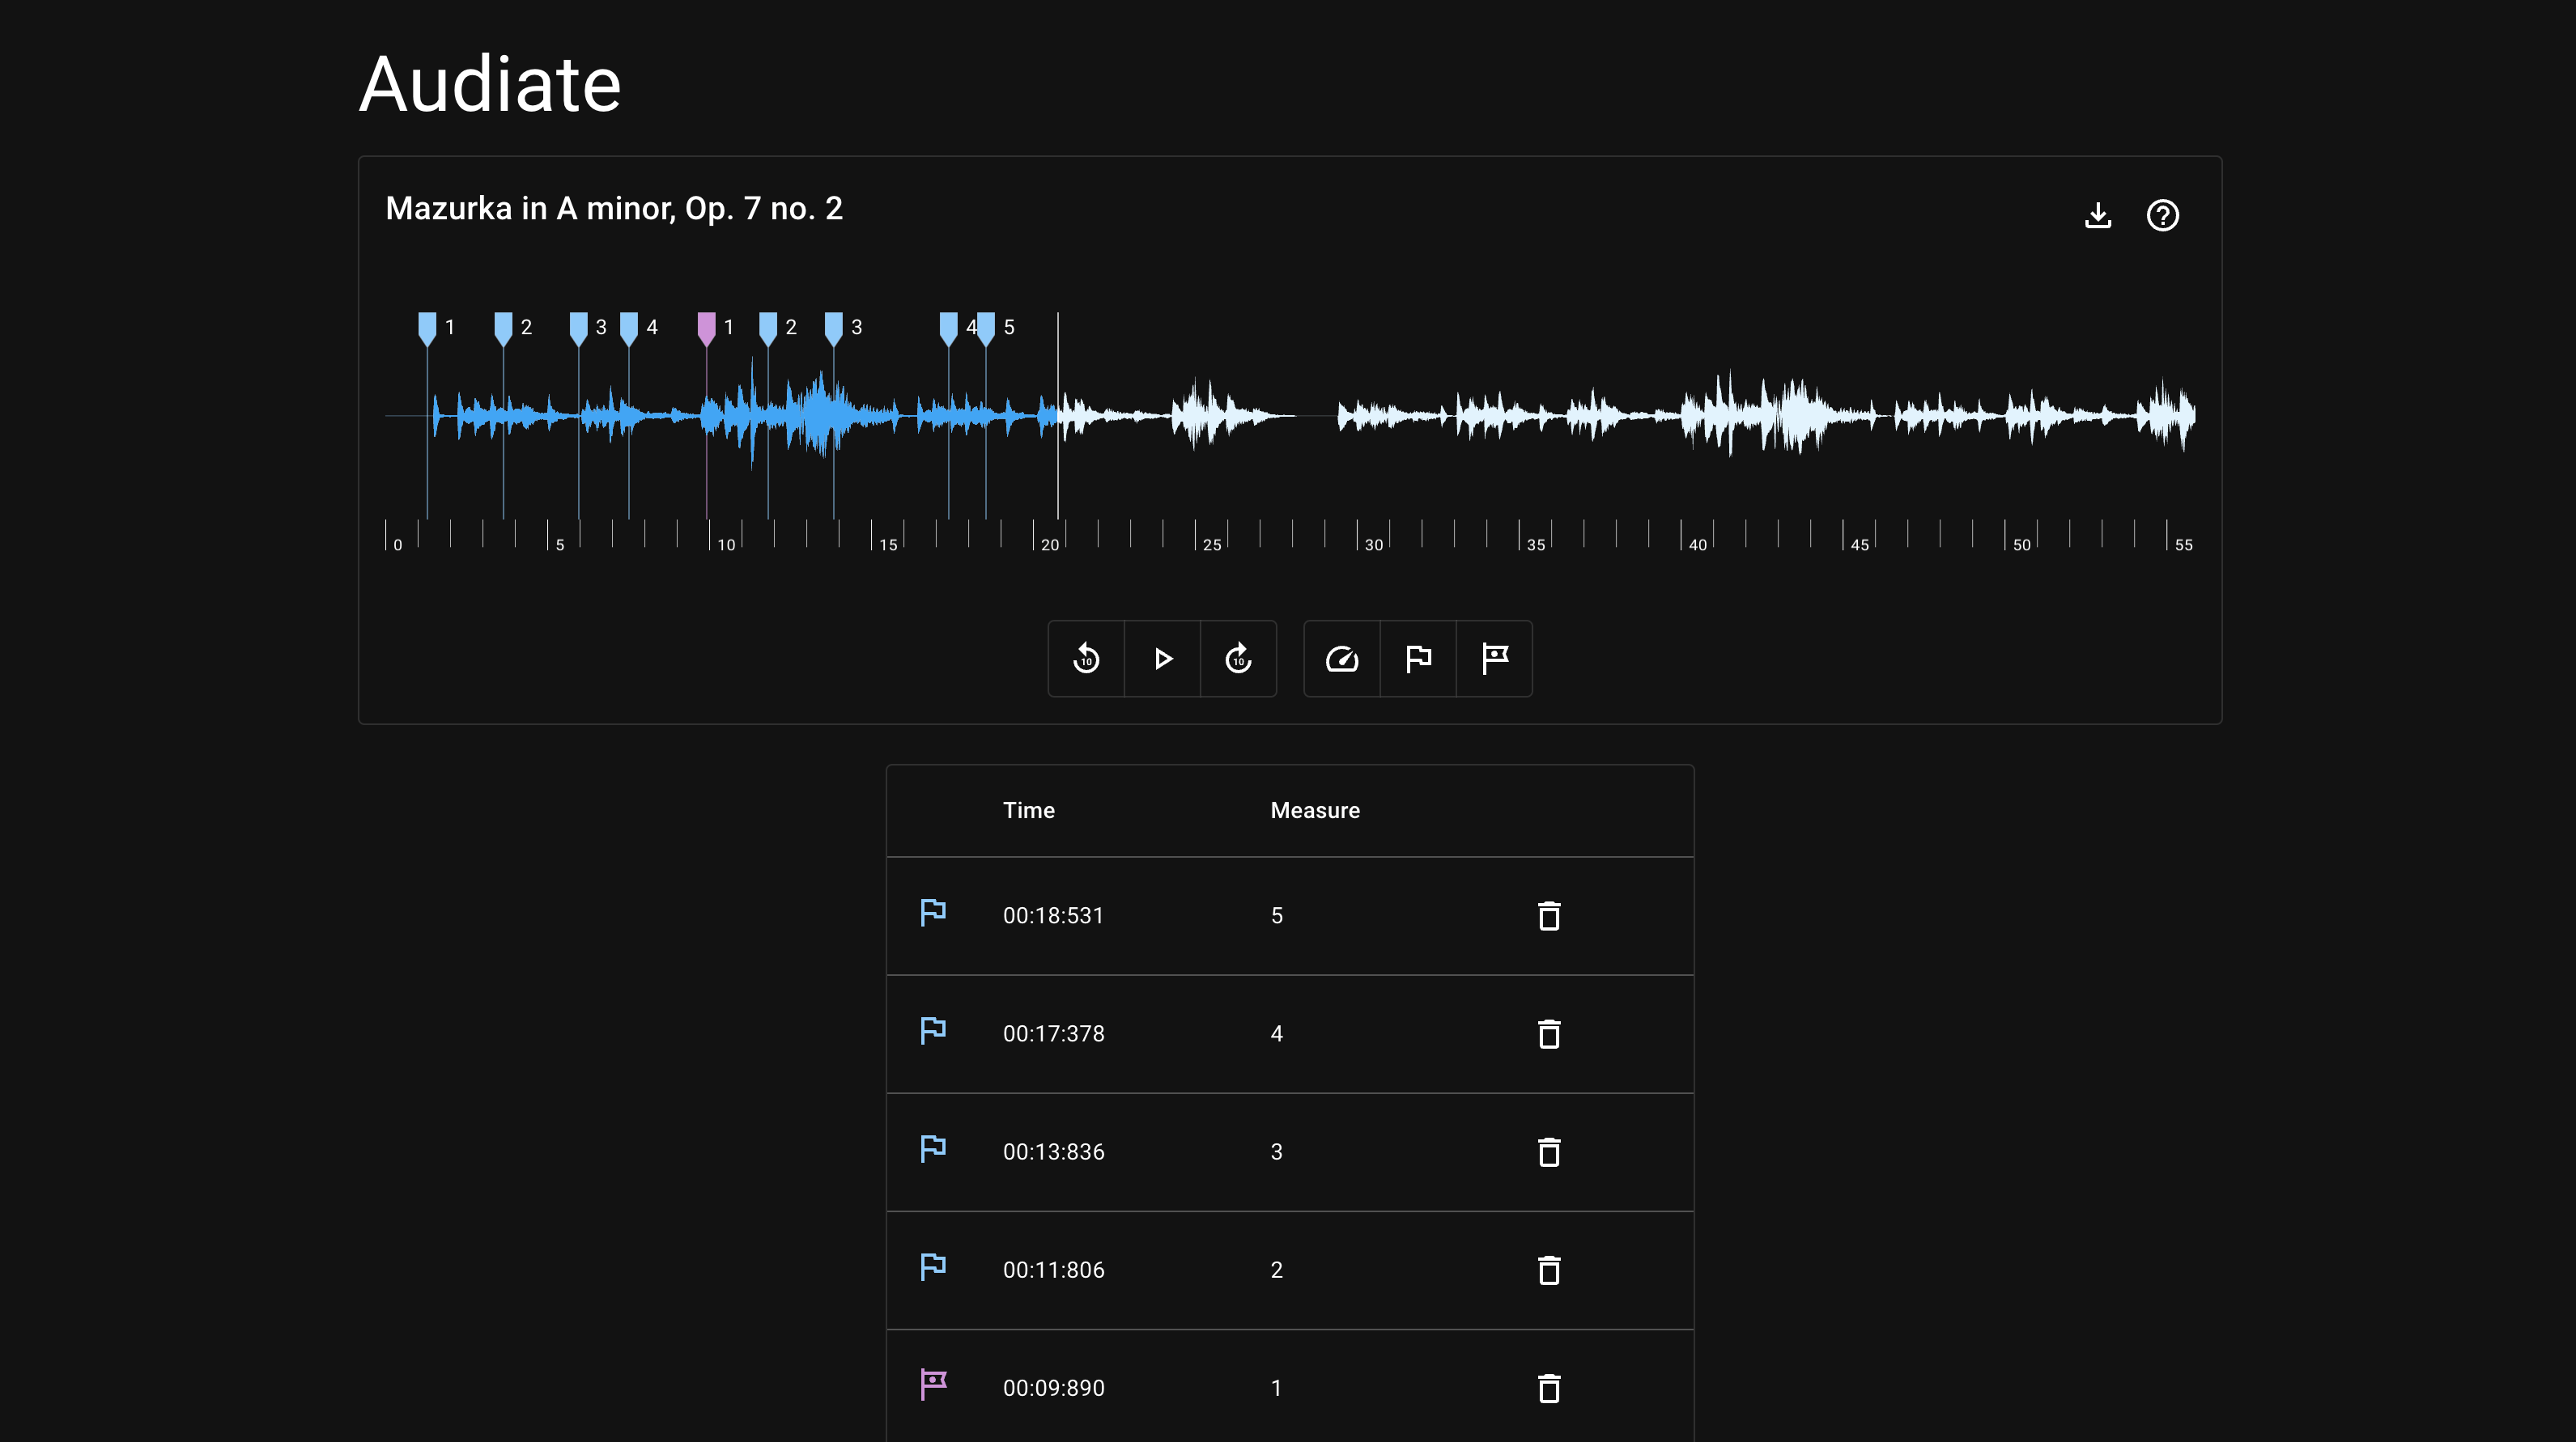Click the Time column header
Screen dimensions: 2576x1442
(1028, 811)
